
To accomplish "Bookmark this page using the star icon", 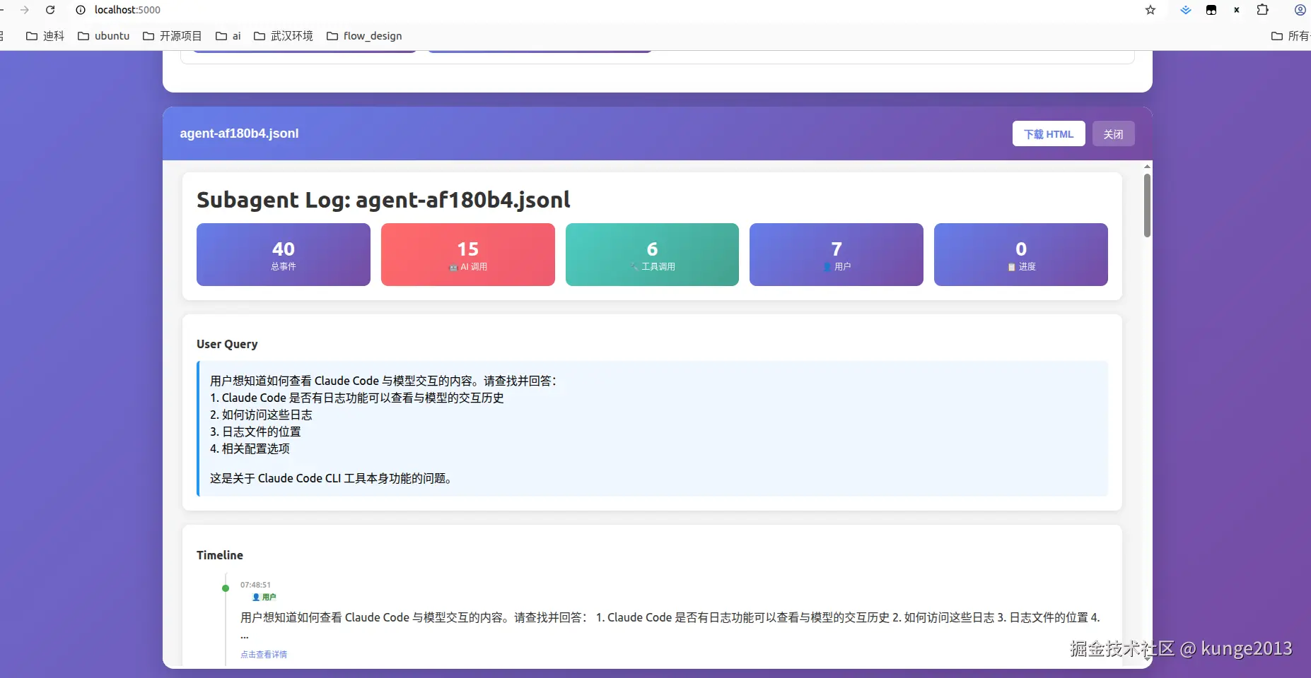I will [x=1151, y=10].
